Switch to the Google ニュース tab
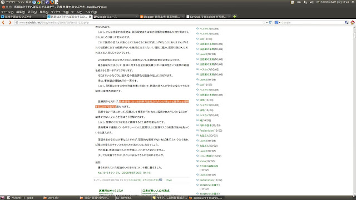 point(116,17)
